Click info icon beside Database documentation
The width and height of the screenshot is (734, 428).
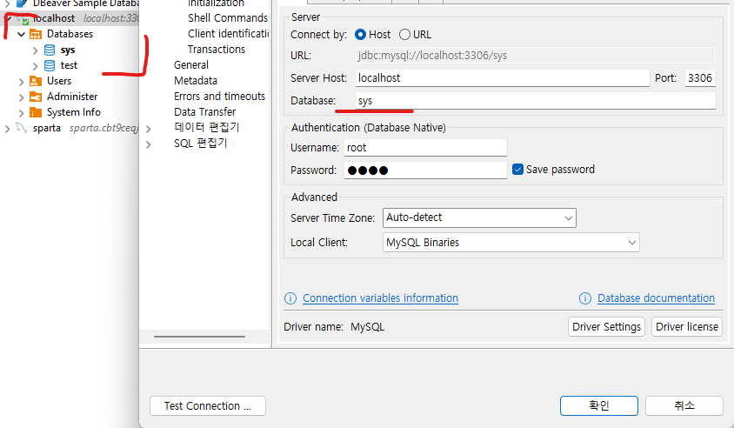(585, 298)
